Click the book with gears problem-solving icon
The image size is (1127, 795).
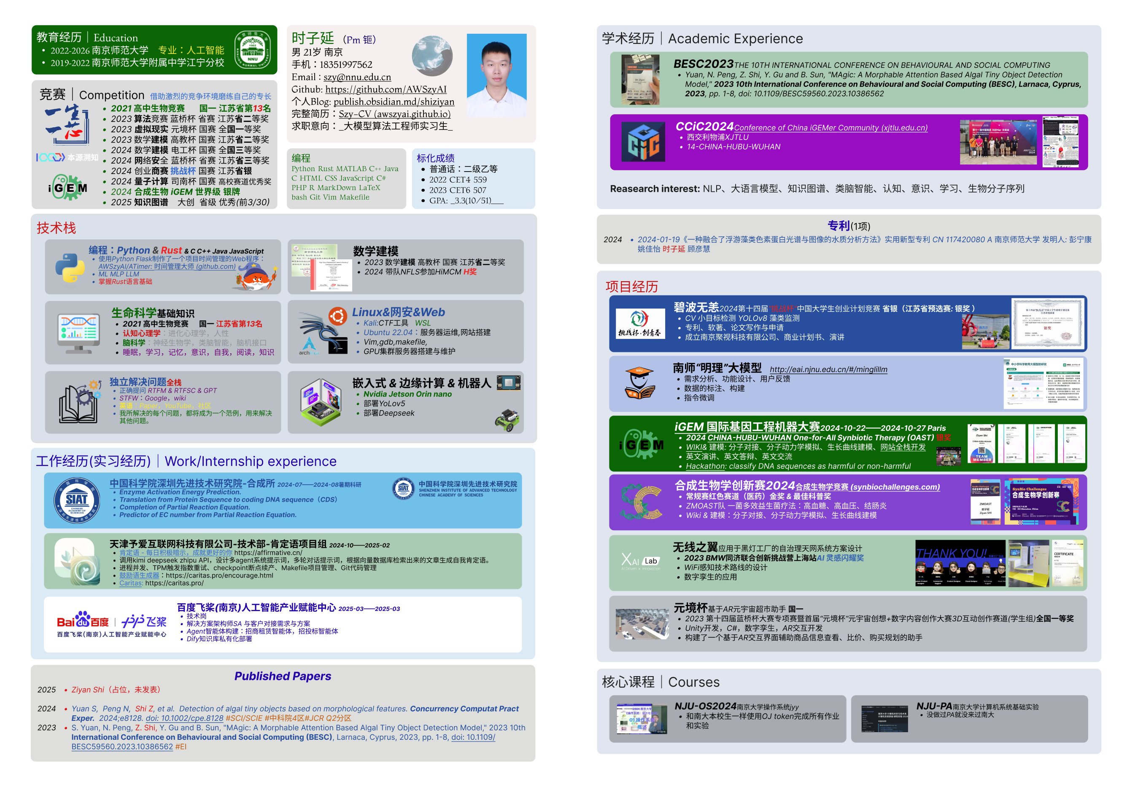point(80,401)
